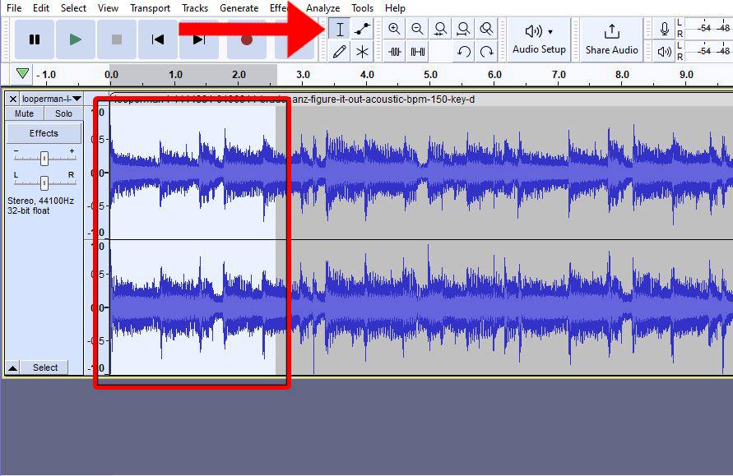Click the green timeline options triangle
Screen dimensions: 733x476
tap(22, 74)
